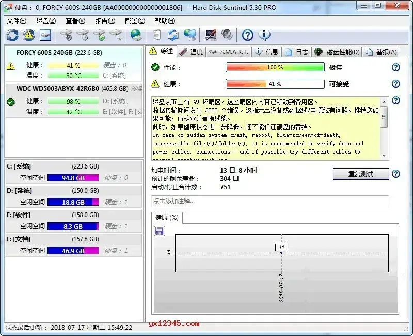Click the globe and monitor network icon
413x336 pixels.
click(x=190, y=35)
